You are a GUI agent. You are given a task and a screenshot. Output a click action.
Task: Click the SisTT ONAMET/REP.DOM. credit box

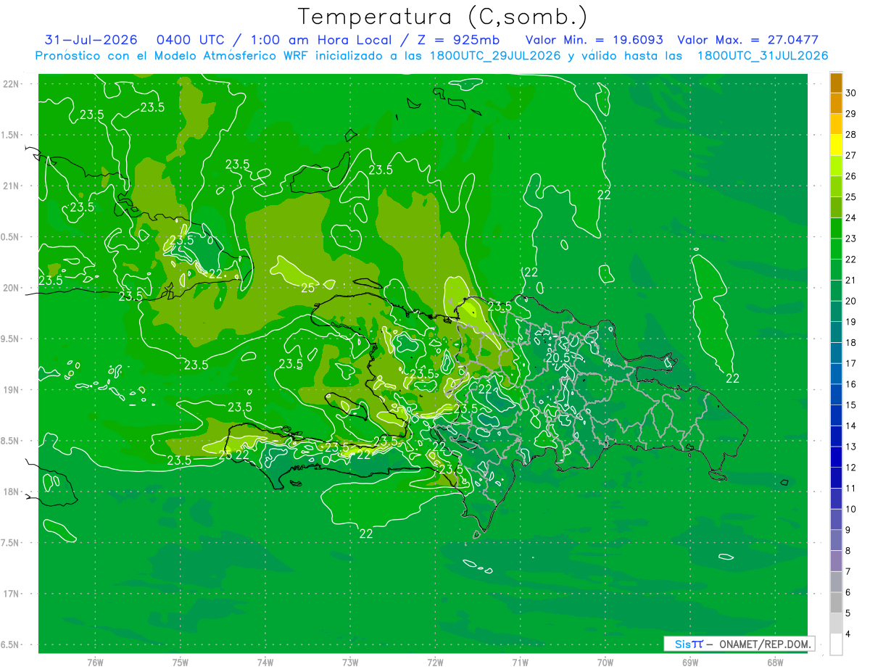739,644
